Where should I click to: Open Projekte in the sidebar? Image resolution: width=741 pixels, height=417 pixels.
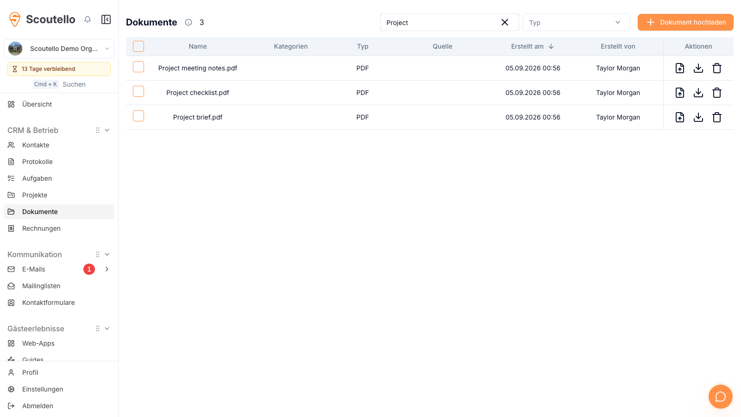coord(59,195)
